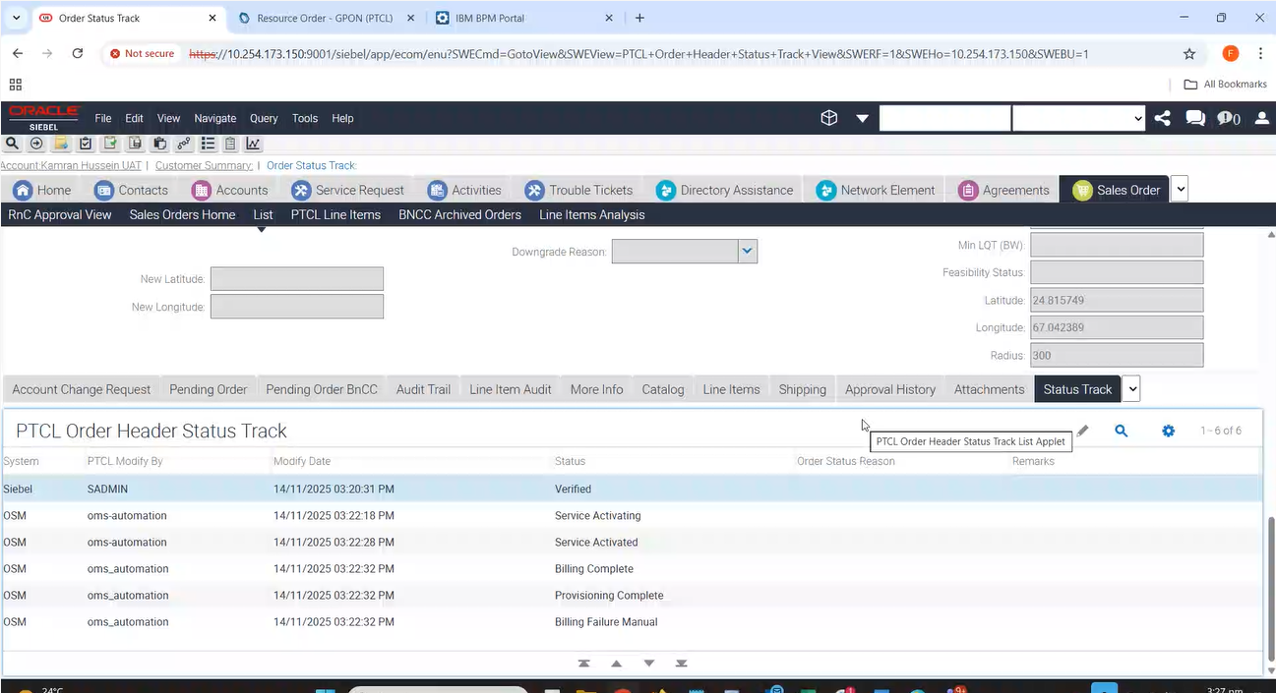
Task: Follow the Customer Summary breadcrumb link
Action: pos(204,165)
